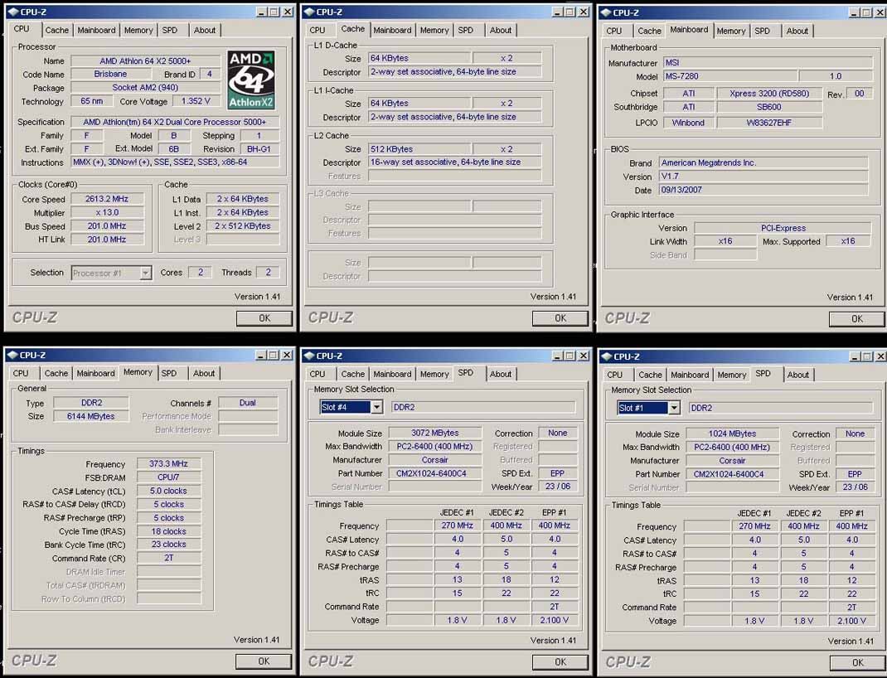Select Memory tab in the Cache window
The image size is (887, 678).
coord(434,30)
